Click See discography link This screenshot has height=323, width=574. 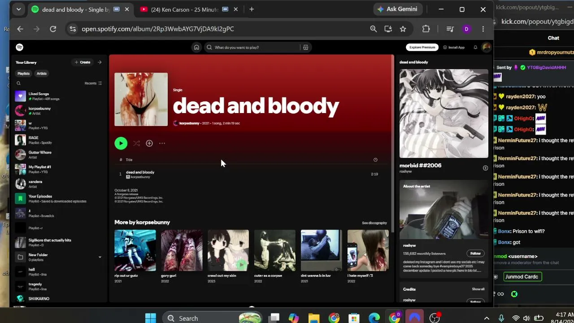pos(374,223)
